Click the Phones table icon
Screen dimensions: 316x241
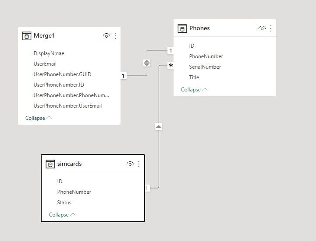point(182,28)
